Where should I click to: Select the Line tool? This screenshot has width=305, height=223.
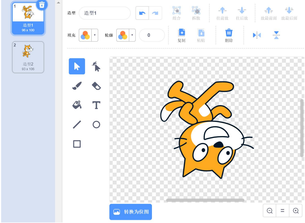[x=77, y=124]
